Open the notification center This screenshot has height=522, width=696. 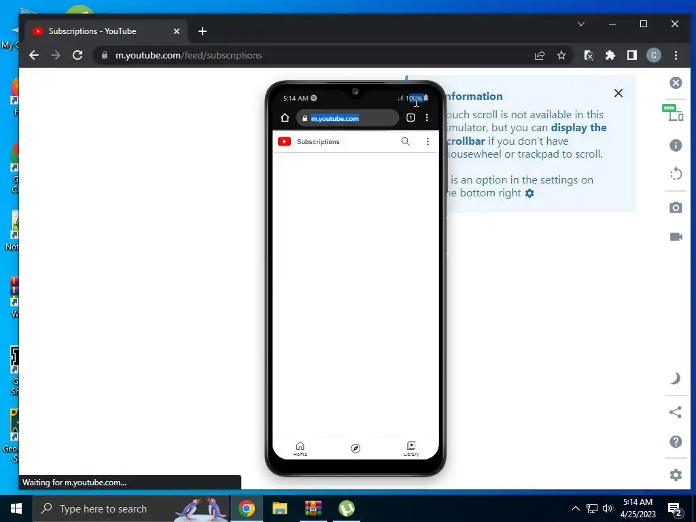tap(675, 509)
